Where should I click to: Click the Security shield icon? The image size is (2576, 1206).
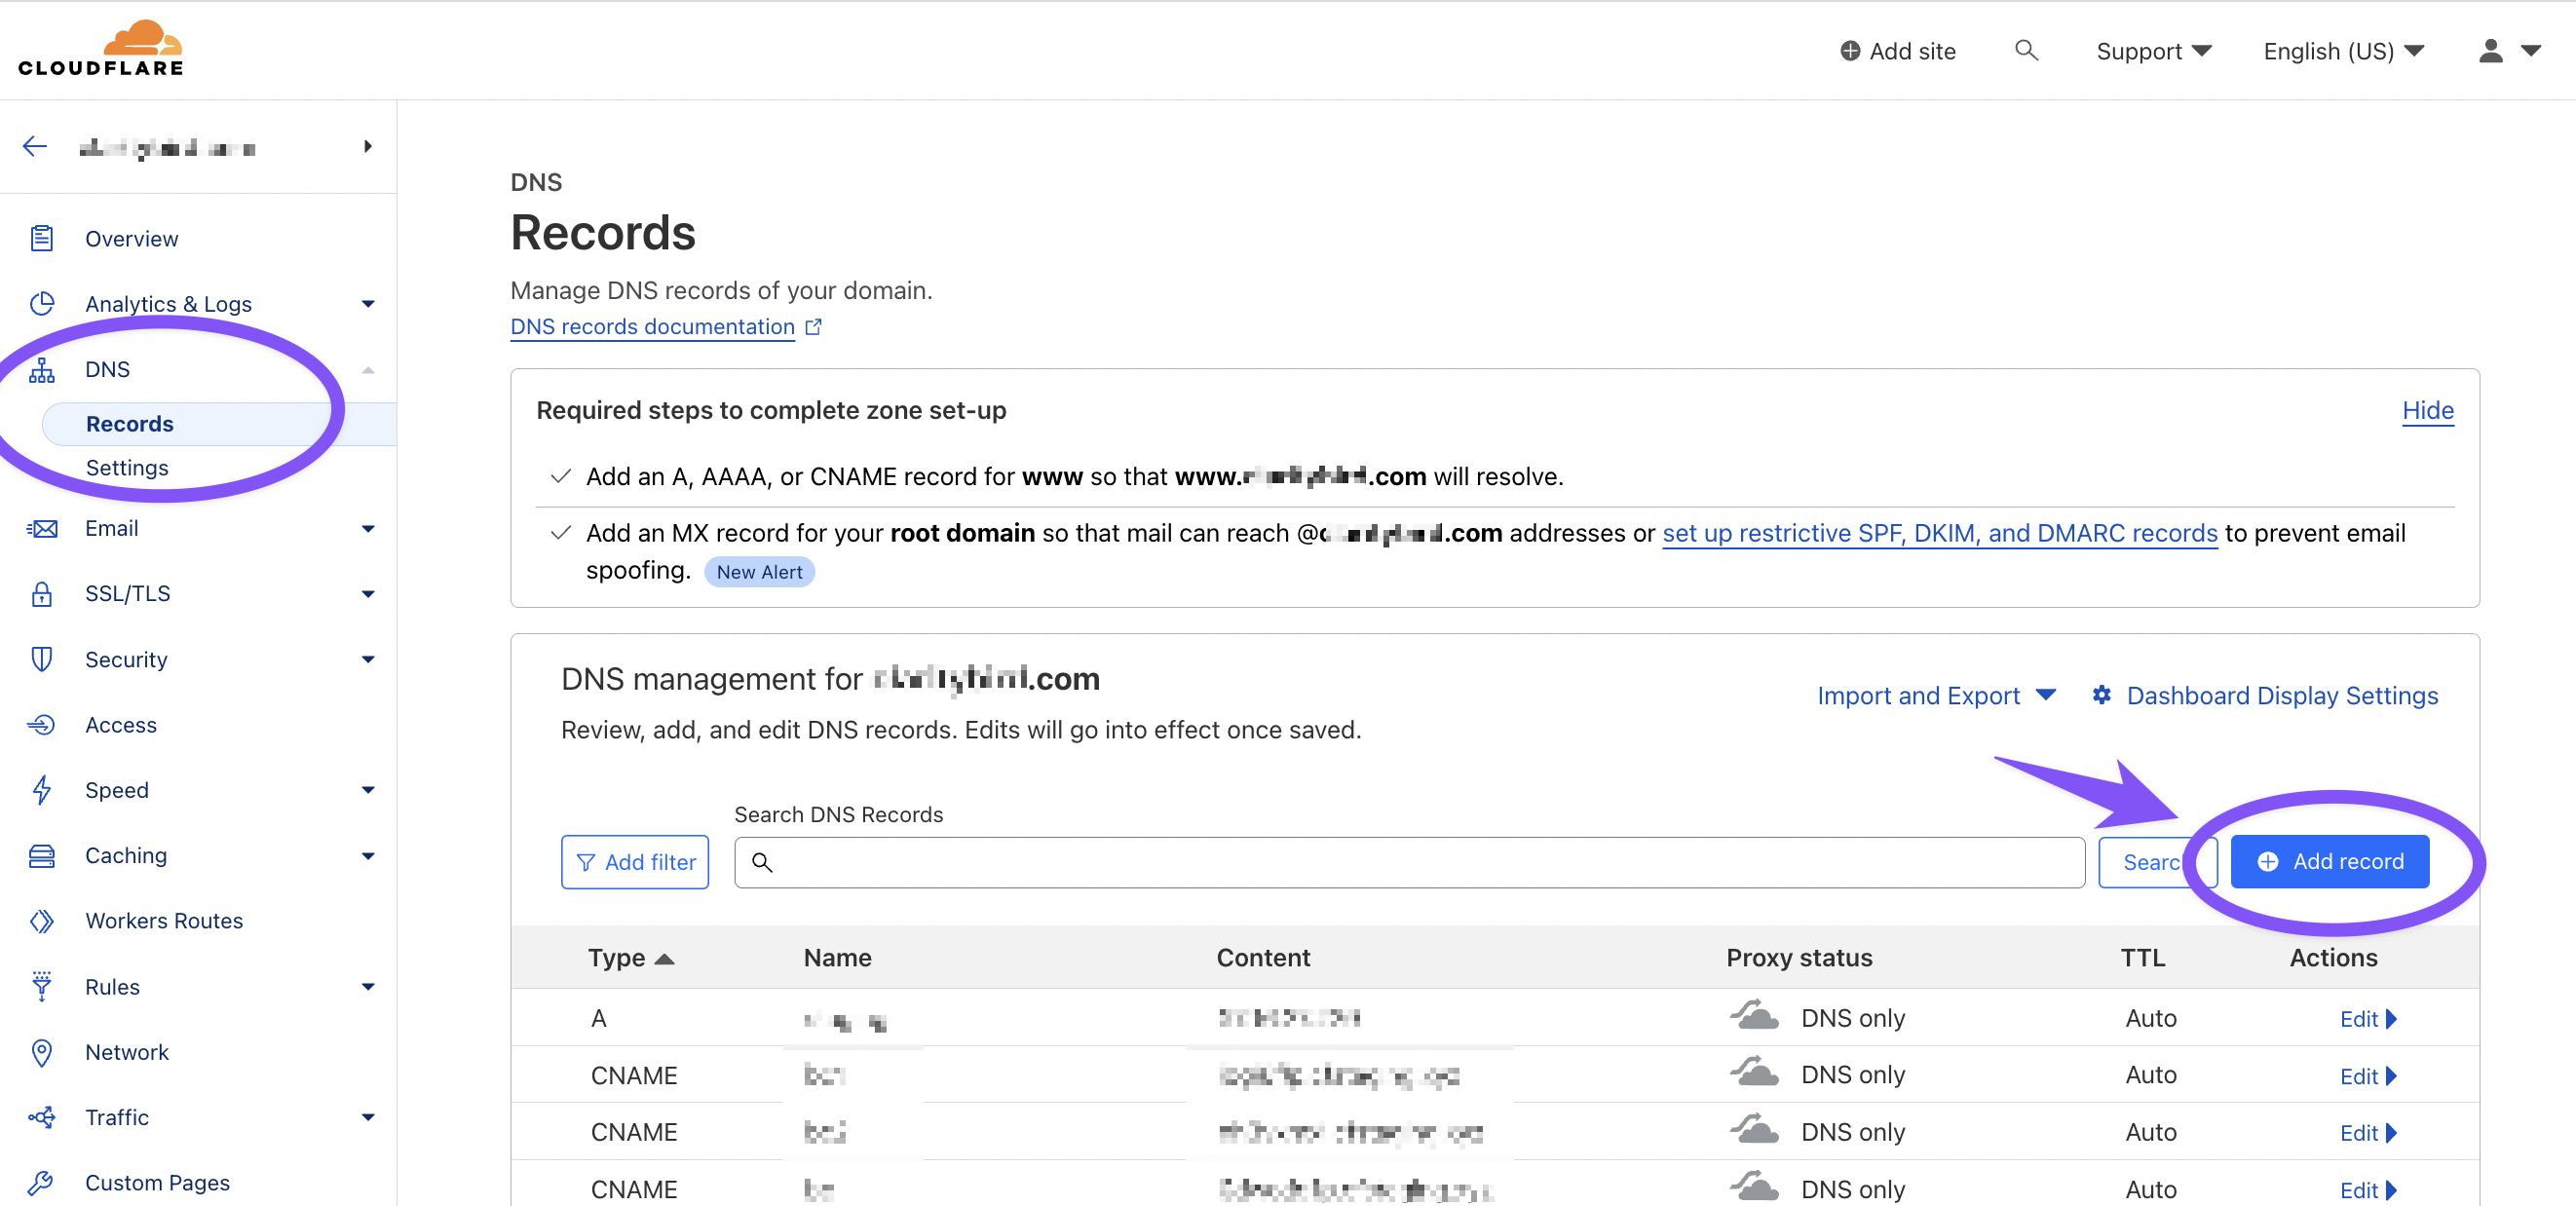point(42,659)
